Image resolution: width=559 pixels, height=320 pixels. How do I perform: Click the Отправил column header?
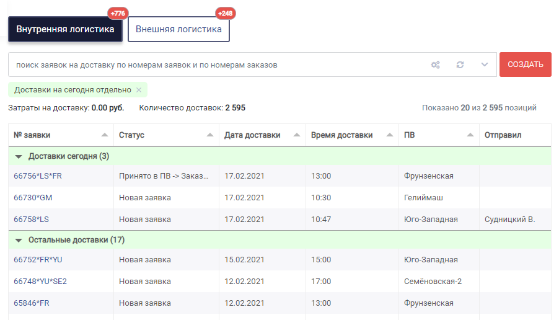(503, 135)
